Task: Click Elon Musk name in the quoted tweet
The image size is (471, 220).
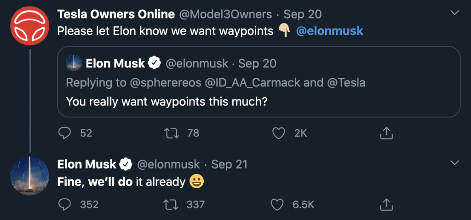Action: point(115,63)
